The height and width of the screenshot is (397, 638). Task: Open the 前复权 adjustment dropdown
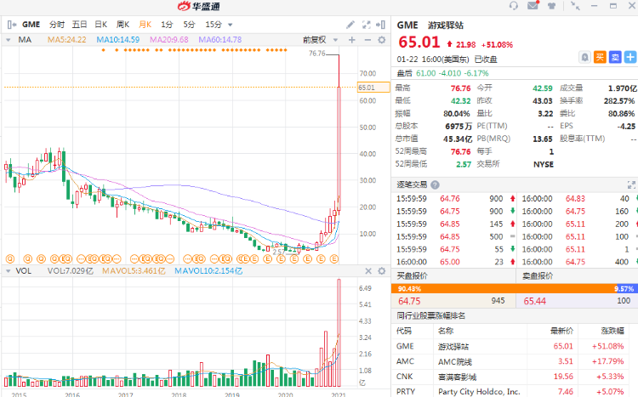320,40
